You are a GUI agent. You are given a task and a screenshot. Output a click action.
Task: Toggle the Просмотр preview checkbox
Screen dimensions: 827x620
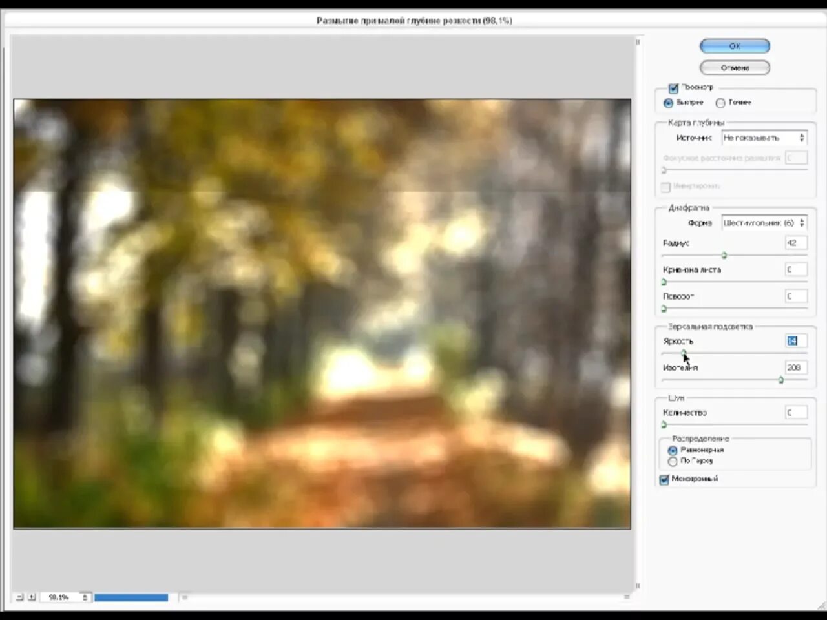[673, 88]
